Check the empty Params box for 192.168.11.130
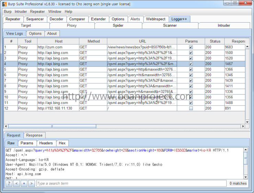Image resolution: width=254 pixels, height=193 pixels. tap(191, 108)
